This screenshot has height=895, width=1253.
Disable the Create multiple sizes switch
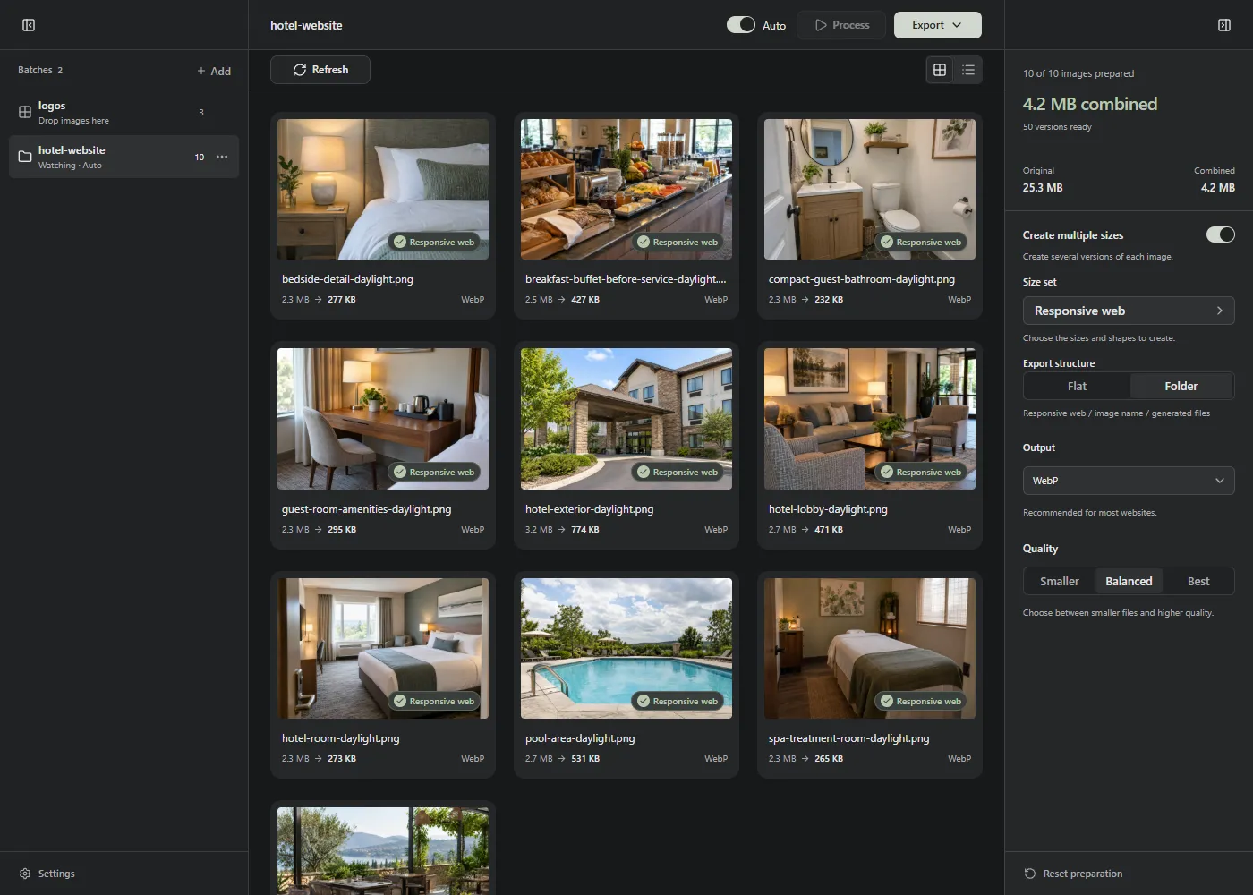point(1221,234)
